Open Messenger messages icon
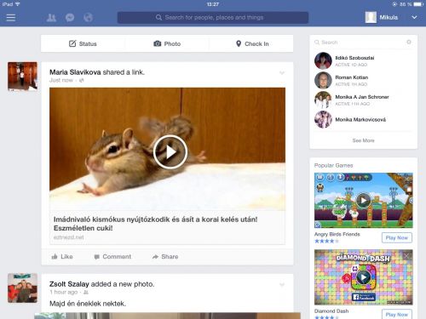Screen dimensions: 426x319 pos(70,18)
